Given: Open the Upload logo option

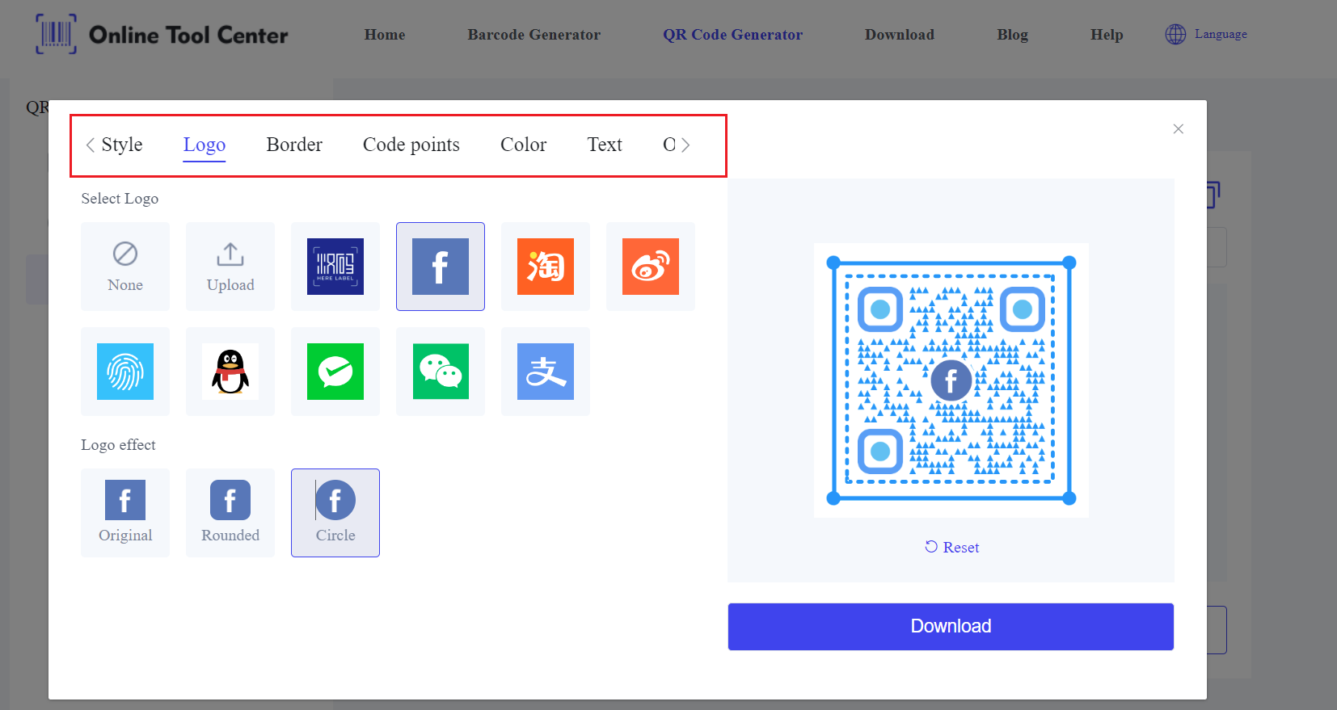Looking at the screenshot, I should tap(230, 267).
